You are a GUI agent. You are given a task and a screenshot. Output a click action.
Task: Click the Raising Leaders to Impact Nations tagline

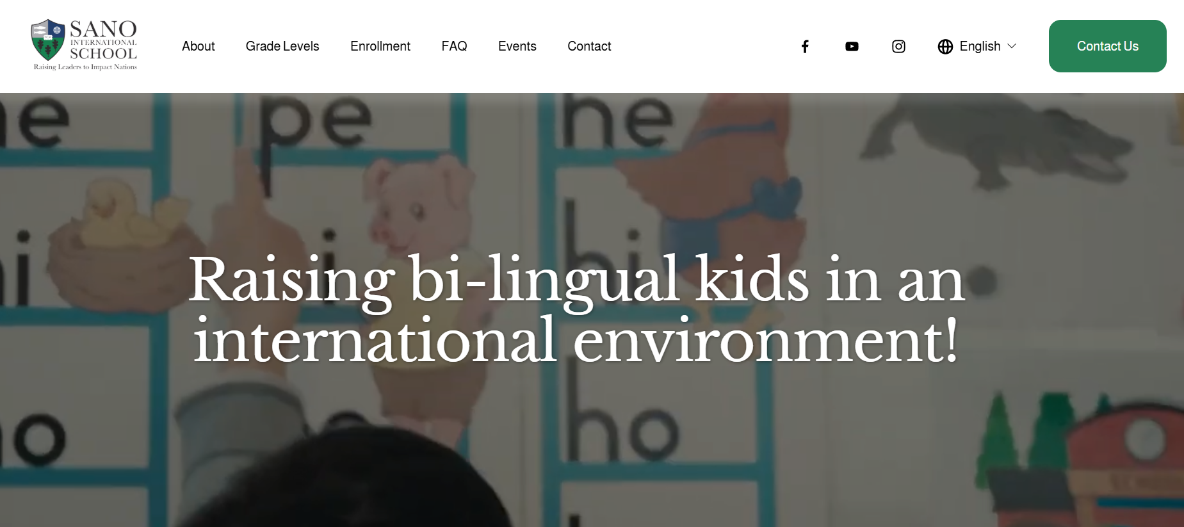click(85, 67)
